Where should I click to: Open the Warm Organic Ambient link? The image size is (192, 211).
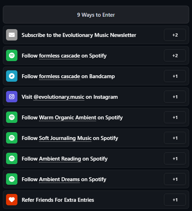(68, 118)
